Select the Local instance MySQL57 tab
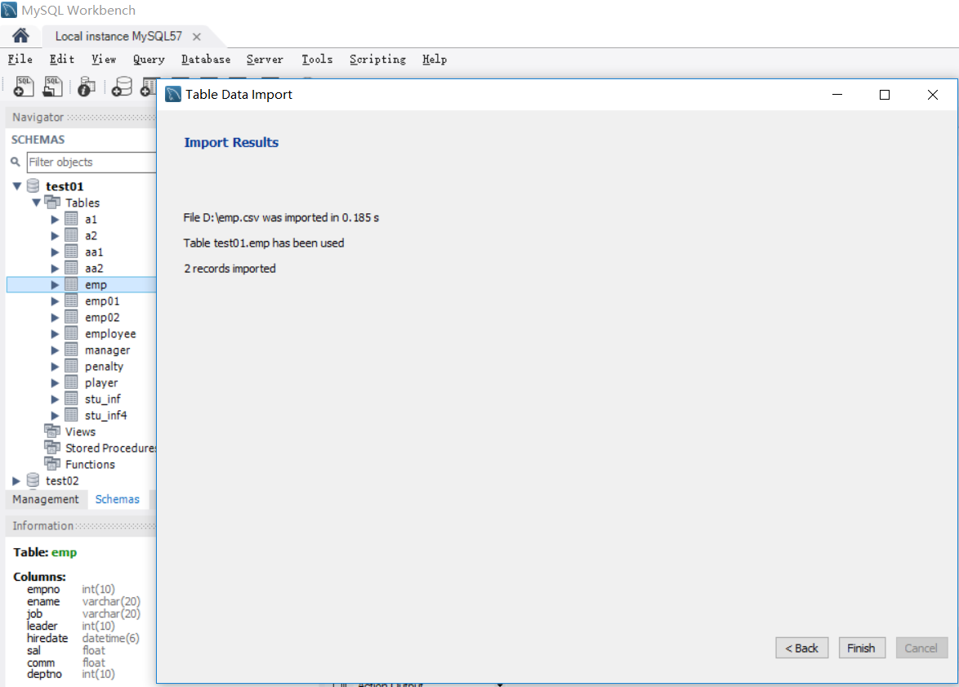The width and height of the screenshot is (959, 687). tap(118, 37)
